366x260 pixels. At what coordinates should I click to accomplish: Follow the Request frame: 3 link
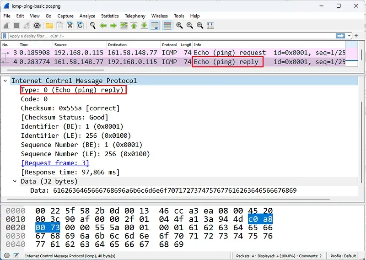(55, 163)
